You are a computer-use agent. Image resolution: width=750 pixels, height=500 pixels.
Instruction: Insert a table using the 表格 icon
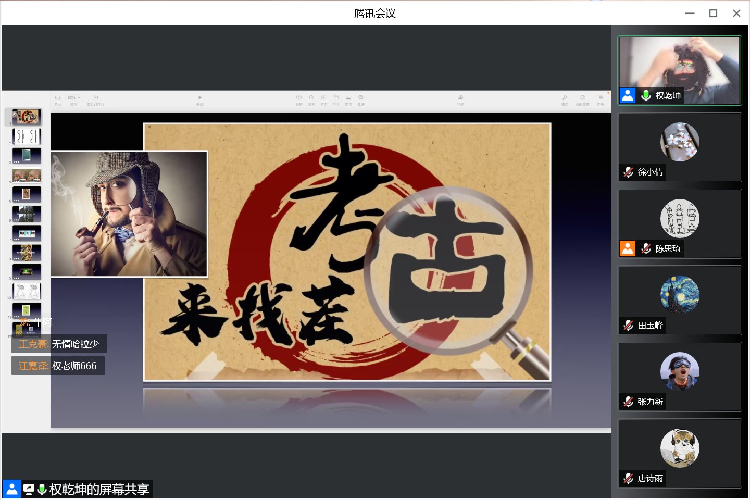pos(299,98)
